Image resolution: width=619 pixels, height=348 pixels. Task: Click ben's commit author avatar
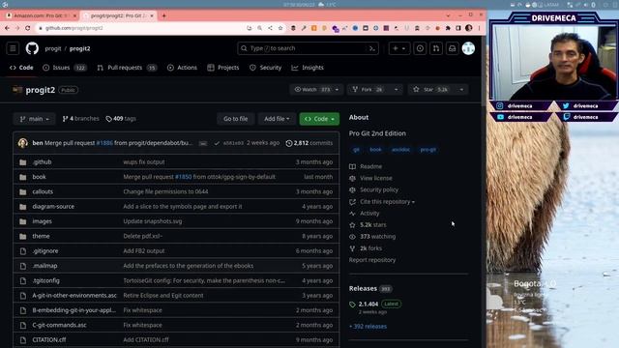tap(23, 143)
